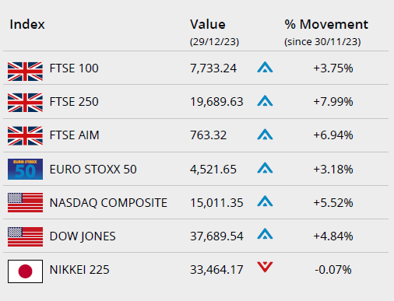Click the UK flag beside FTSE AIM
Image resolution: width=394 pixels, height=301 pixels.
click(x=25, y=136)
